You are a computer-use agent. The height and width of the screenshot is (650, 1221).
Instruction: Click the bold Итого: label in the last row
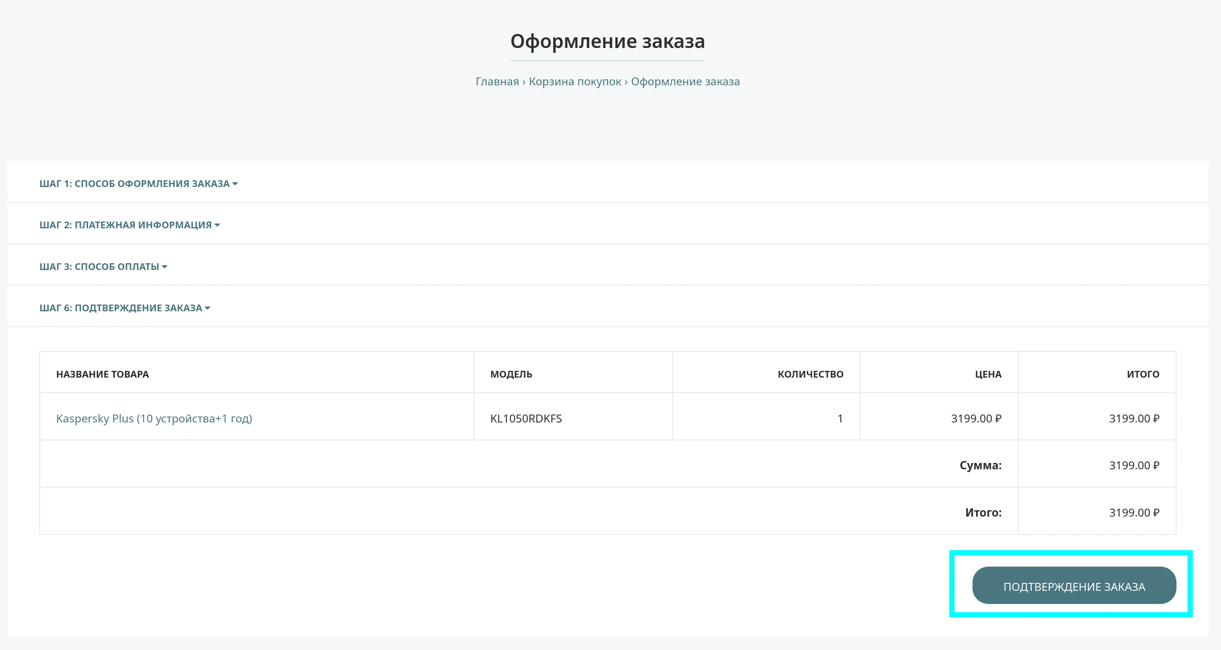(983, 513)
